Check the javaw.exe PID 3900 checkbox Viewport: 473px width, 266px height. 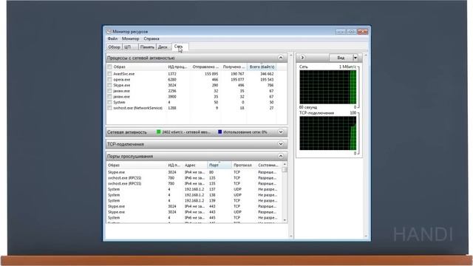[x=109, y=97]
